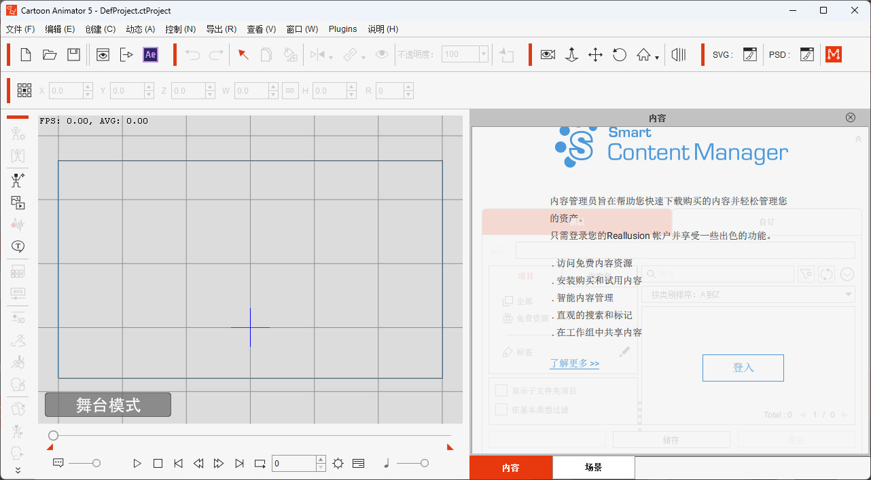The height and width of the screenshot is (480, 871).
Task: Click the timeline scrubber handle
Action: (x=53, y=435)
